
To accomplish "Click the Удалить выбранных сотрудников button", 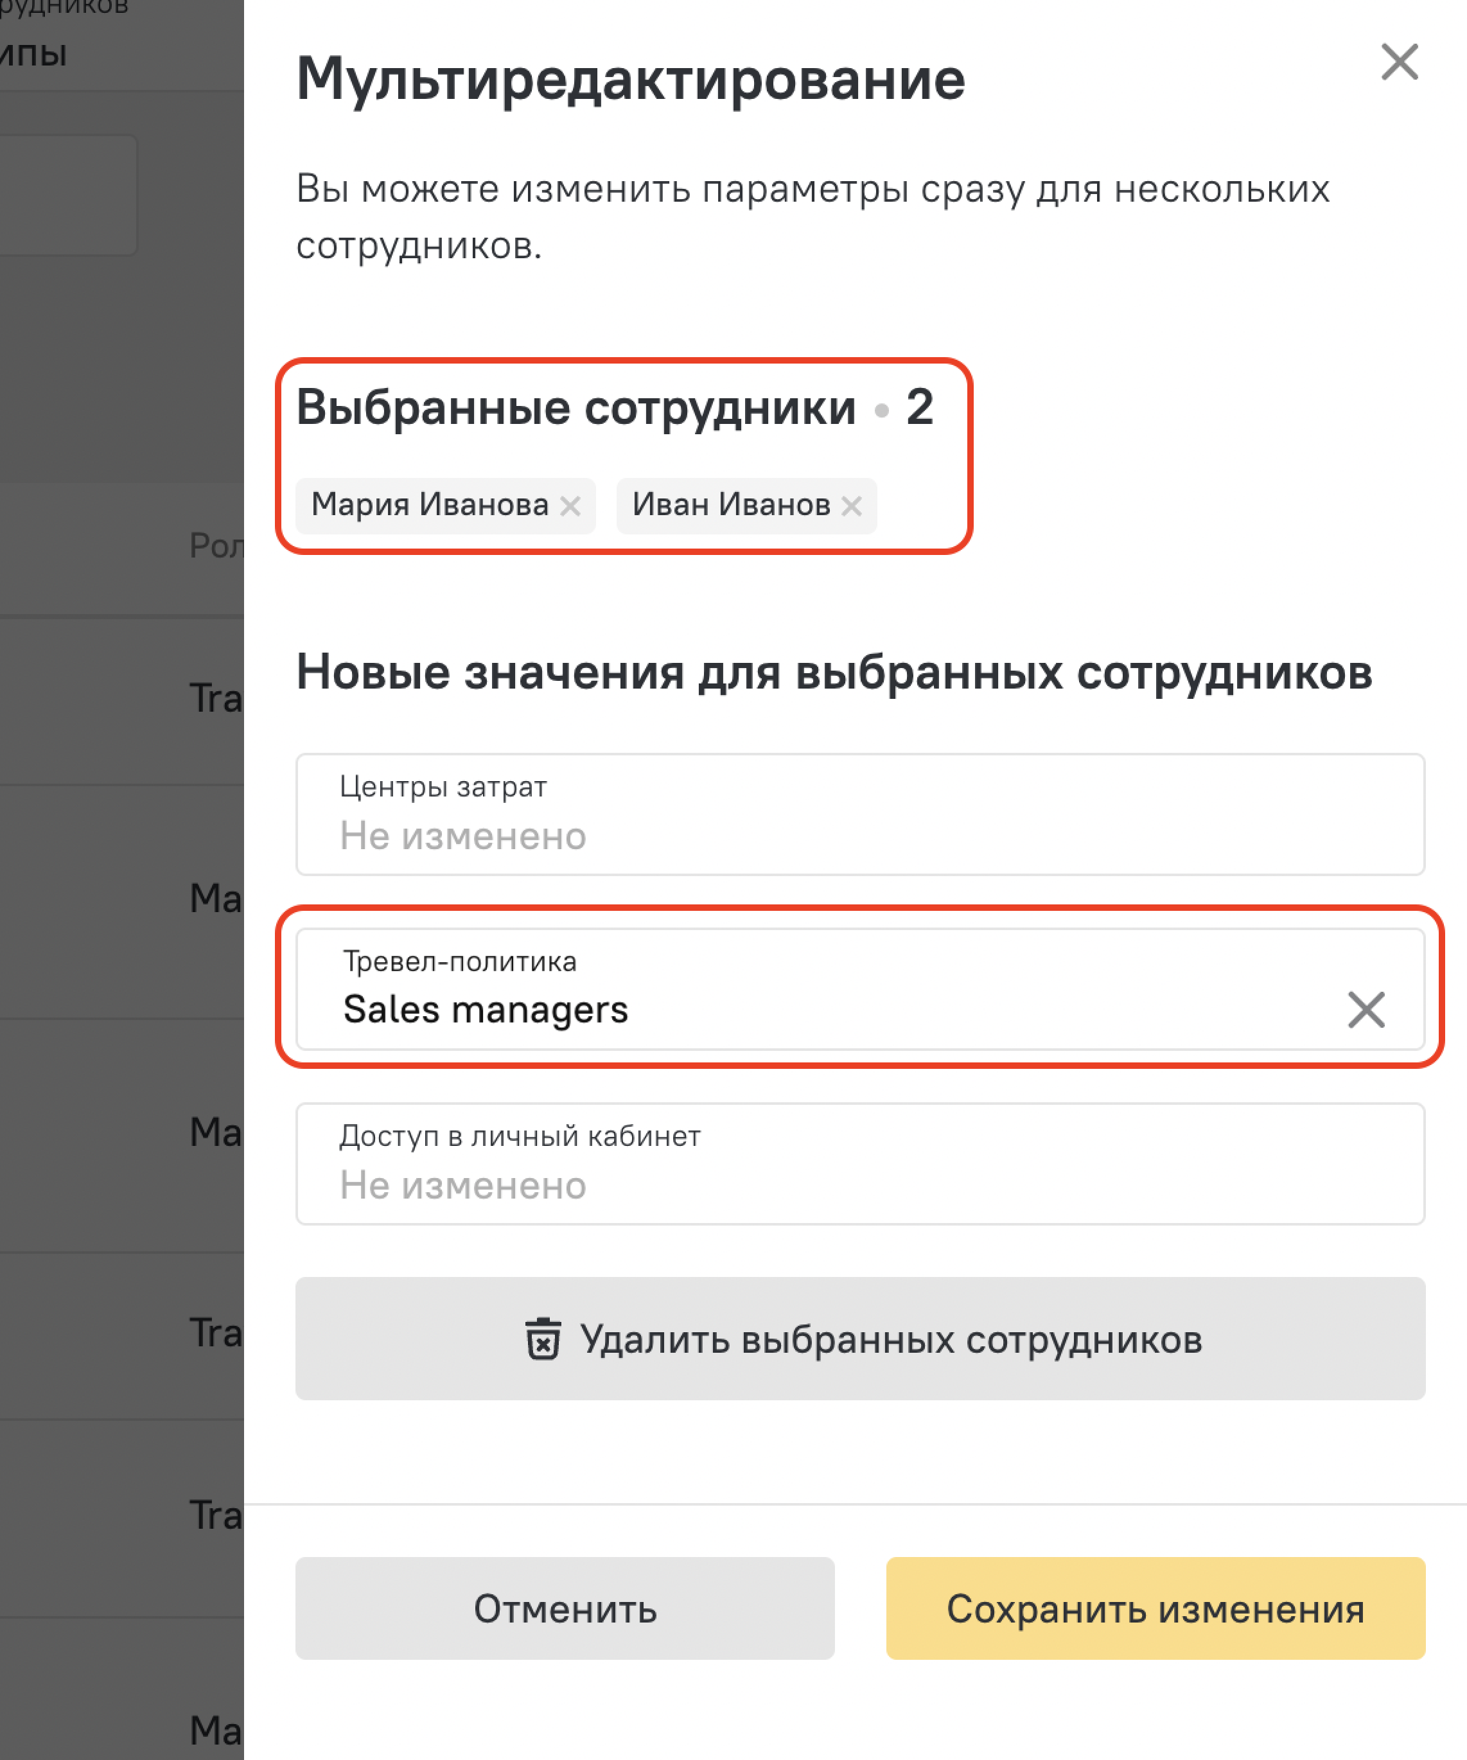I will [x=861, y=1339].
